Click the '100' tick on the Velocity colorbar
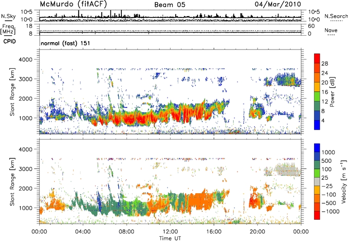Viewport: 348px width, 241px height. pyautogui.click(x=327, y=169)
